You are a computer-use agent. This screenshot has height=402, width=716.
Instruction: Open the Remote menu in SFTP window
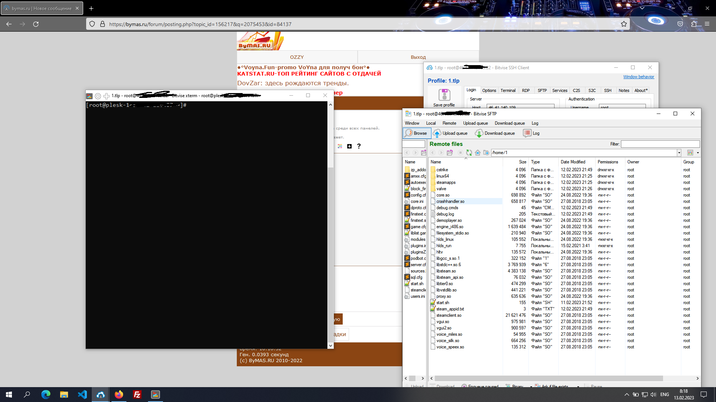coord(449,123)
